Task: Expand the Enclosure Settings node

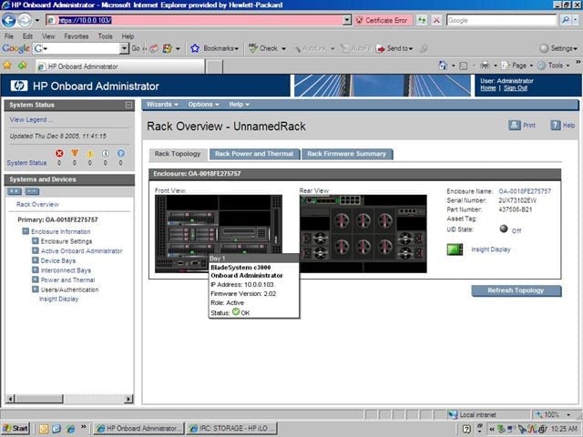Action: coord(36,240)
